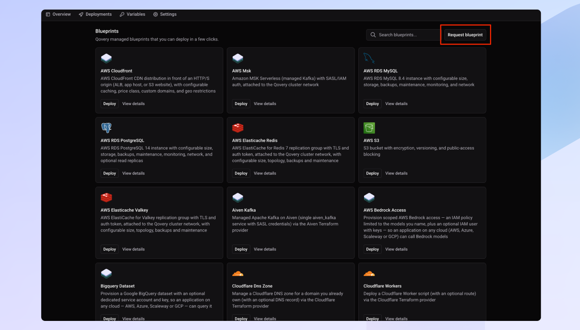580x330 pixels.
Task: Click the AWS Msk title text
Action: [x=242, y=71]
